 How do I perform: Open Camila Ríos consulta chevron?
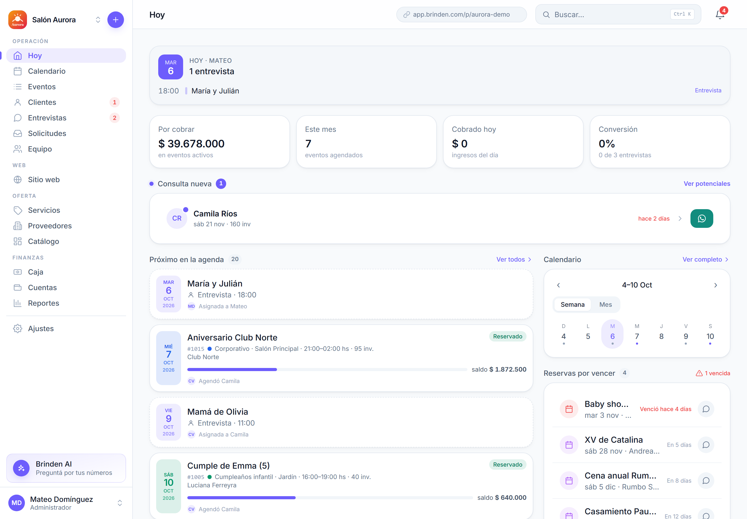(x=680, y=218)
